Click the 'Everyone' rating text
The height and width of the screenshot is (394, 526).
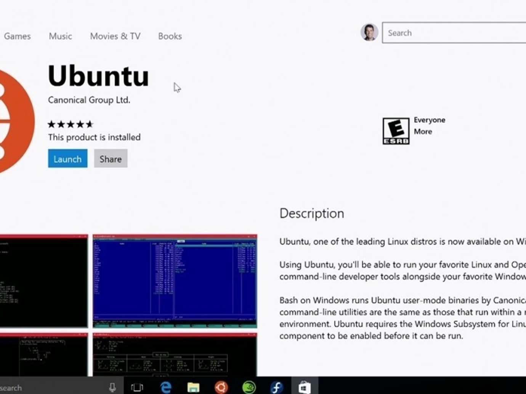coord(430,120)
